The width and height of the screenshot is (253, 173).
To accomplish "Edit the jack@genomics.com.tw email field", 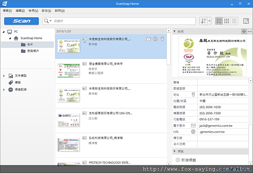I will 223,125.
